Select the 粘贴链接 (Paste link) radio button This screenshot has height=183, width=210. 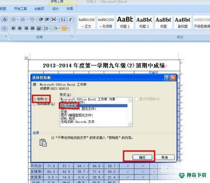(x=34, y=104)
